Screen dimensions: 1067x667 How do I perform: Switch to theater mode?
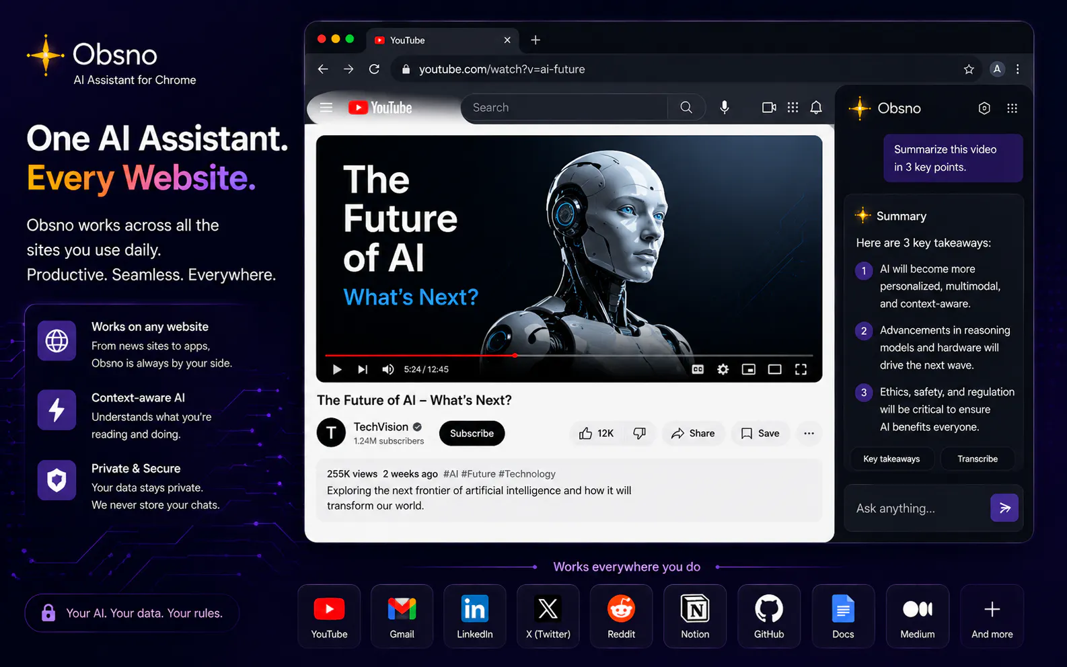click(x=774, y=369)
